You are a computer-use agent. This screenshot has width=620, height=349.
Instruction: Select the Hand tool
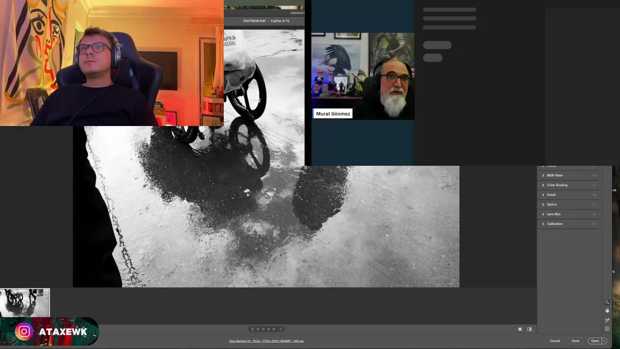(607, 311)
